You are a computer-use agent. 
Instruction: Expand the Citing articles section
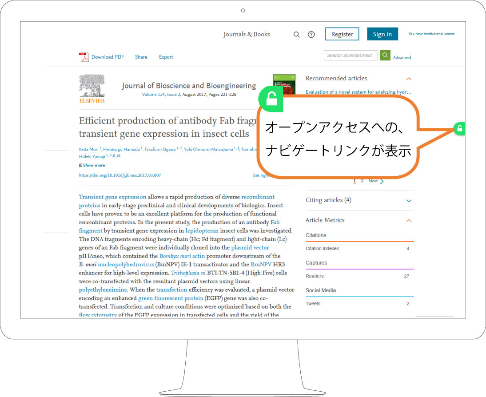[409, 201]
